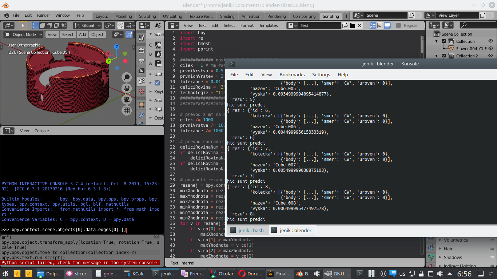Screen dimensions: 497x279
Task: Enable the Register checkbox in text editor
Action: pyautogui.click(x=398, y=25)
